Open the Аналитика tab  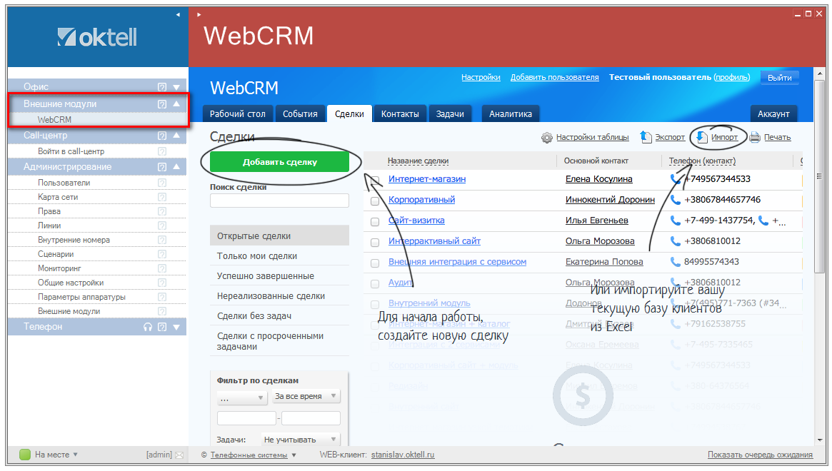click(511, 114)
